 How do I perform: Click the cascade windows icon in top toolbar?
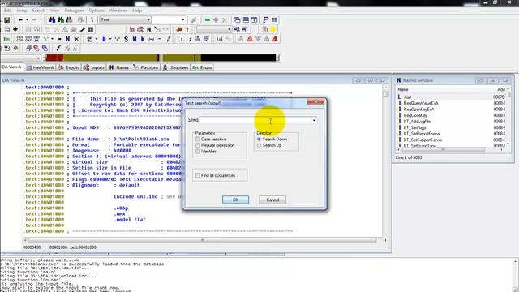coord(237,19)
